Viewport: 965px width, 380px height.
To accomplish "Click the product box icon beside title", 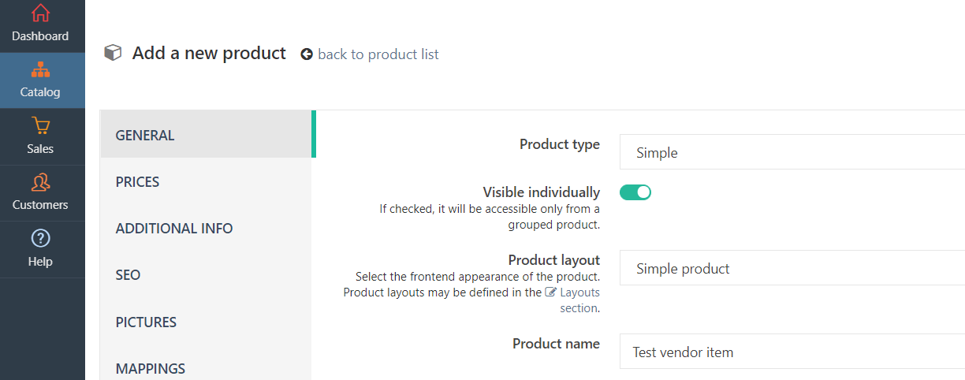I will click(113, 53).
